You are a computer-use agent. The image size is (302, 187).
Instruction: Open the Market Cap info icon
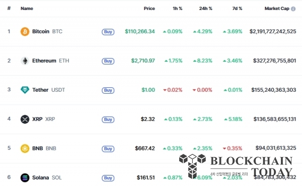293,9
